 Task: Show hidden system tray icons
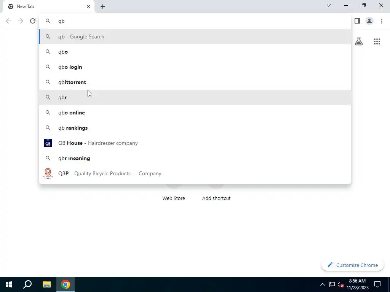pyautogui.click(x=322, y=284)
